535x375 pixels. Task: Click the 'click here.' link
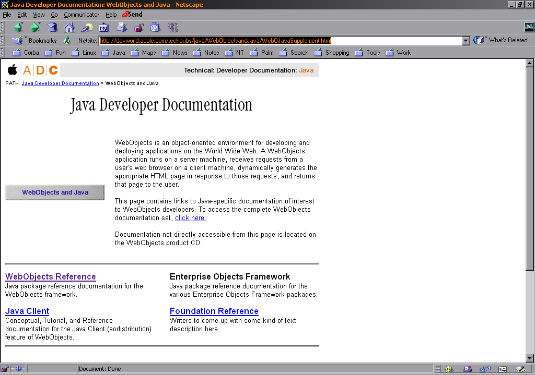(190, 217)
